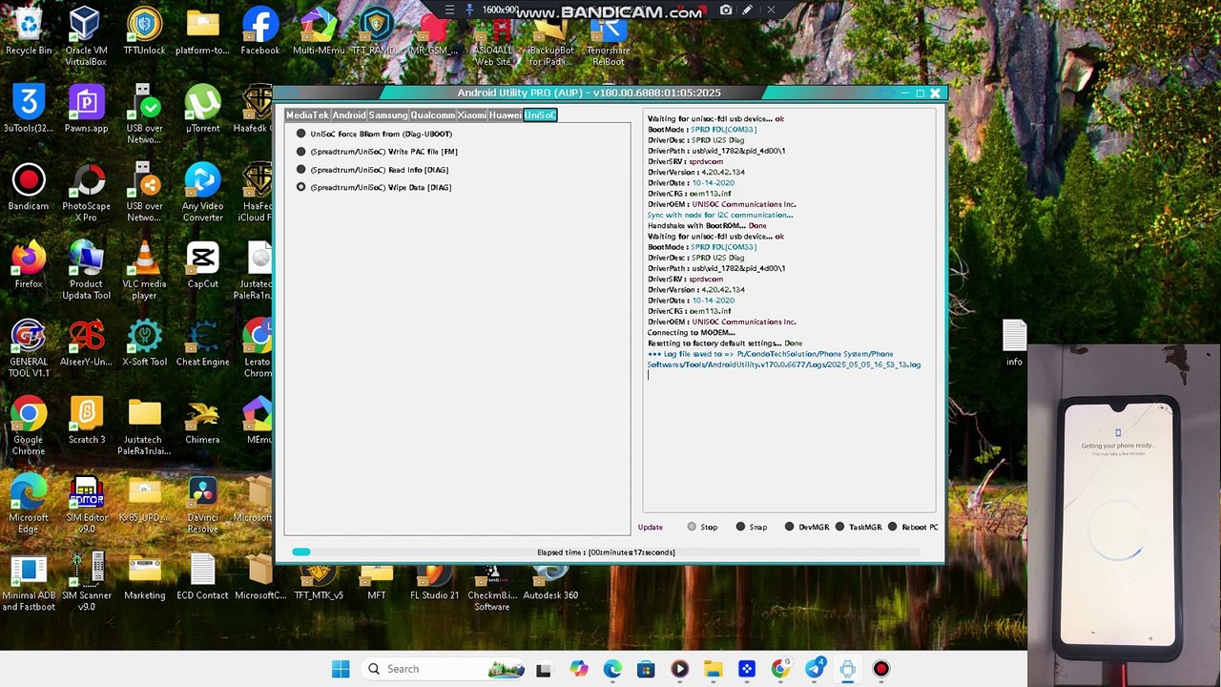The width and height of the screenshot is (1221, 687).
Task: Open Oracle VM VirtualBox desktop icon
Action: [86, 36]
